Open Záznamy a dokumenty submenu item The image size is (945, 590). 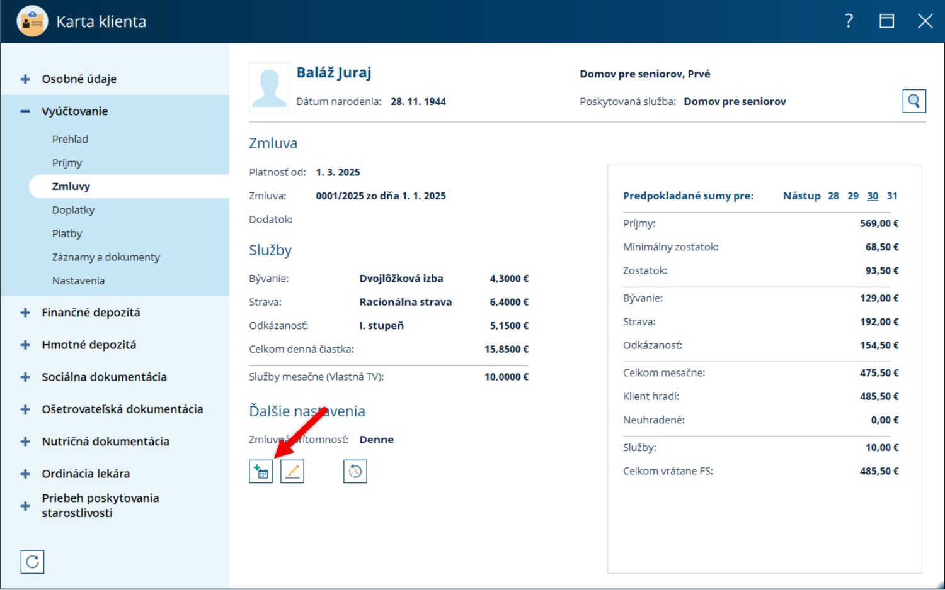point(106,257)
